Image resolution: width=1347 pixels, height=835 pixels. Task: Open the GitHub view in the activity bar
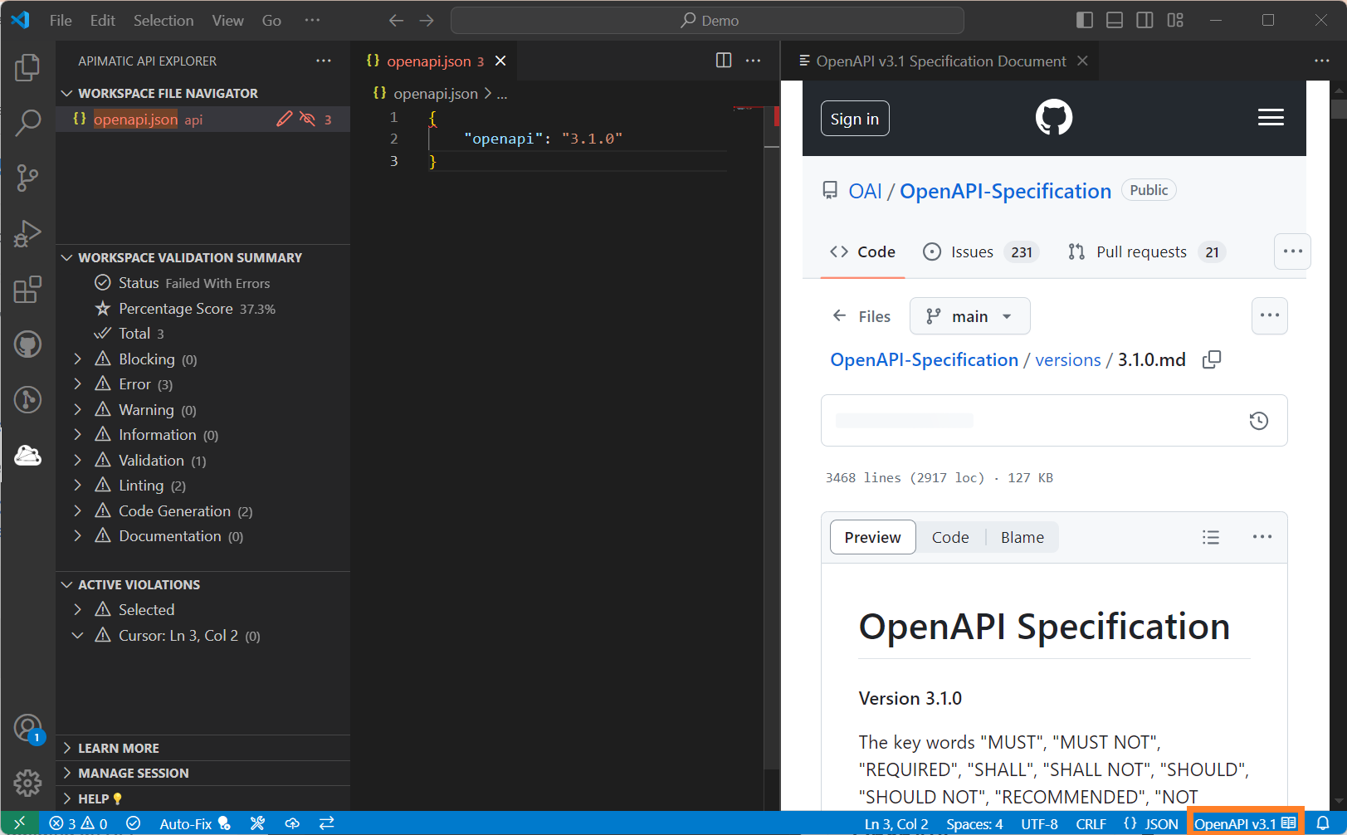point(27,344)
